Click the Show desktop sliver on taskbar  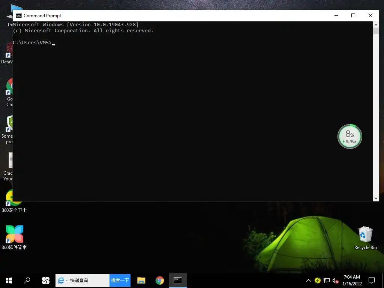click(x=383, y=280)
